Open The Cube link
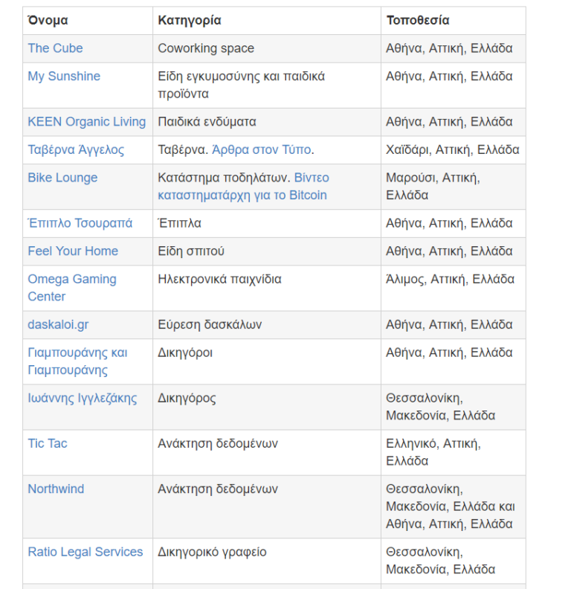This screenshot has height=589, width=571. [x=55, y=48]
